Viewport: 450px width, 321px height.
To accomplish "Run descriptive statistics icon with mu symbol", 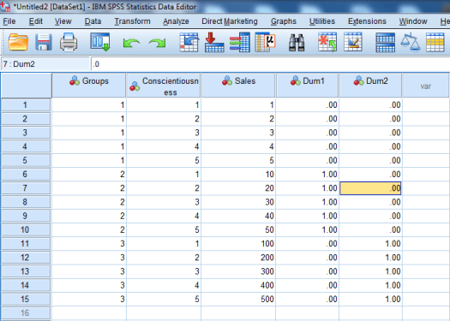I will tap(265, 42).
